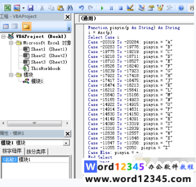Click View Code icon in project pane
Screen dimensions: 196x187
pyautogui.click(x=6, y=26)
